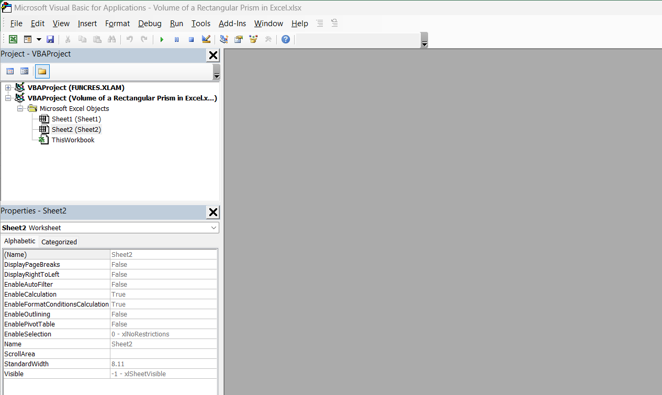Open the Debug menu
The image size is (662, 395).
(150, 24)
